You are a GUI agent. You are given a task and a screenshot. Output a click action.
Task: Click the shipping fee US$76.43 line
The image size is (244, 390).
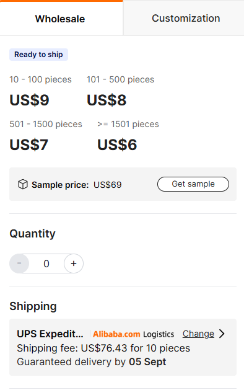click(103, 348)
